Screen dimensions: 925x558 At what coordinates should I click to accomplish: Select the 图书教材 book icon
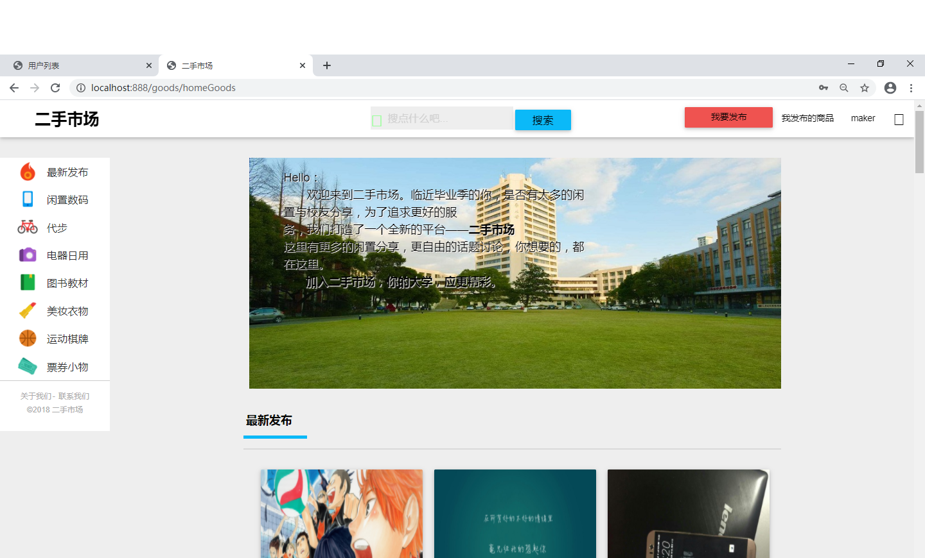27,282
